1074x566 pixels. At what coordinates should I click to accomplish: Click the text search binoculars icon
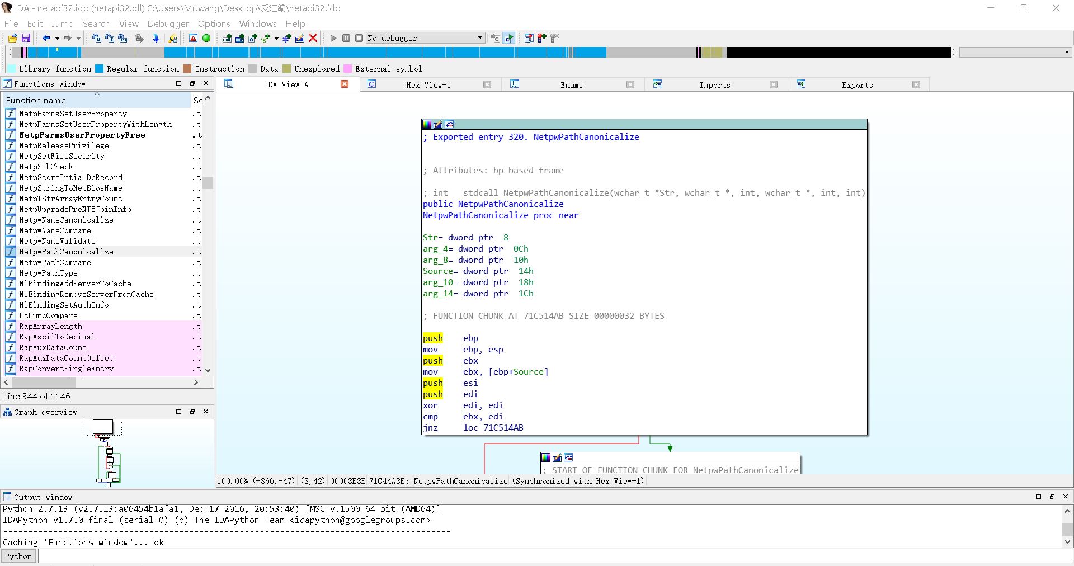coord(110,38)
